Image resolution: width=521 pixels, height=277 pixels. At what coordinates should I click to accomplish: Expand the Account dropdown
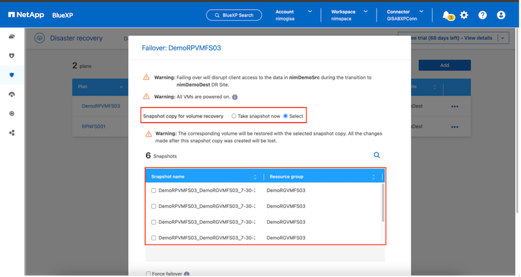[x=309, y=11]
